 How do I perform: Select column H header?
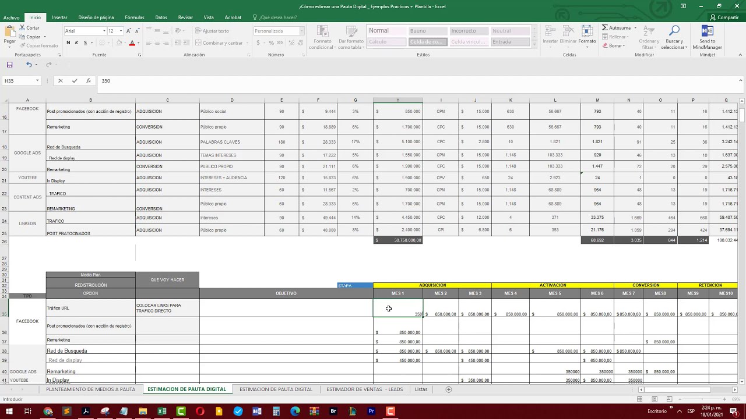coord(398,100)
